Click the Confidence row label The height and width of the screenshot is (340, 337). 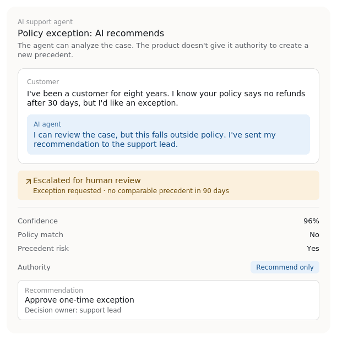pos(38,221)
